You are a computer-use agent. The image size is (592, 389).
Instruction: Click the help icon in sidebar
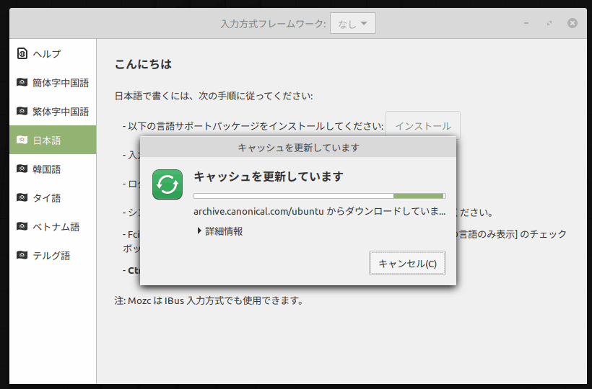coord(22,53)
